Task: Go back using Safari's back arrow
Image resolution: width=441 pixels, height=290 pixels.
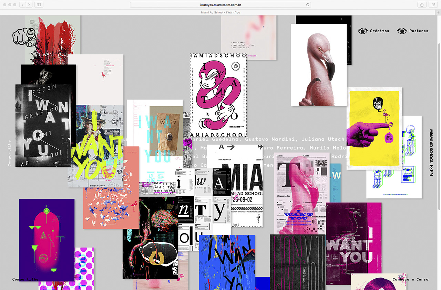Action: tap(22, 5)
